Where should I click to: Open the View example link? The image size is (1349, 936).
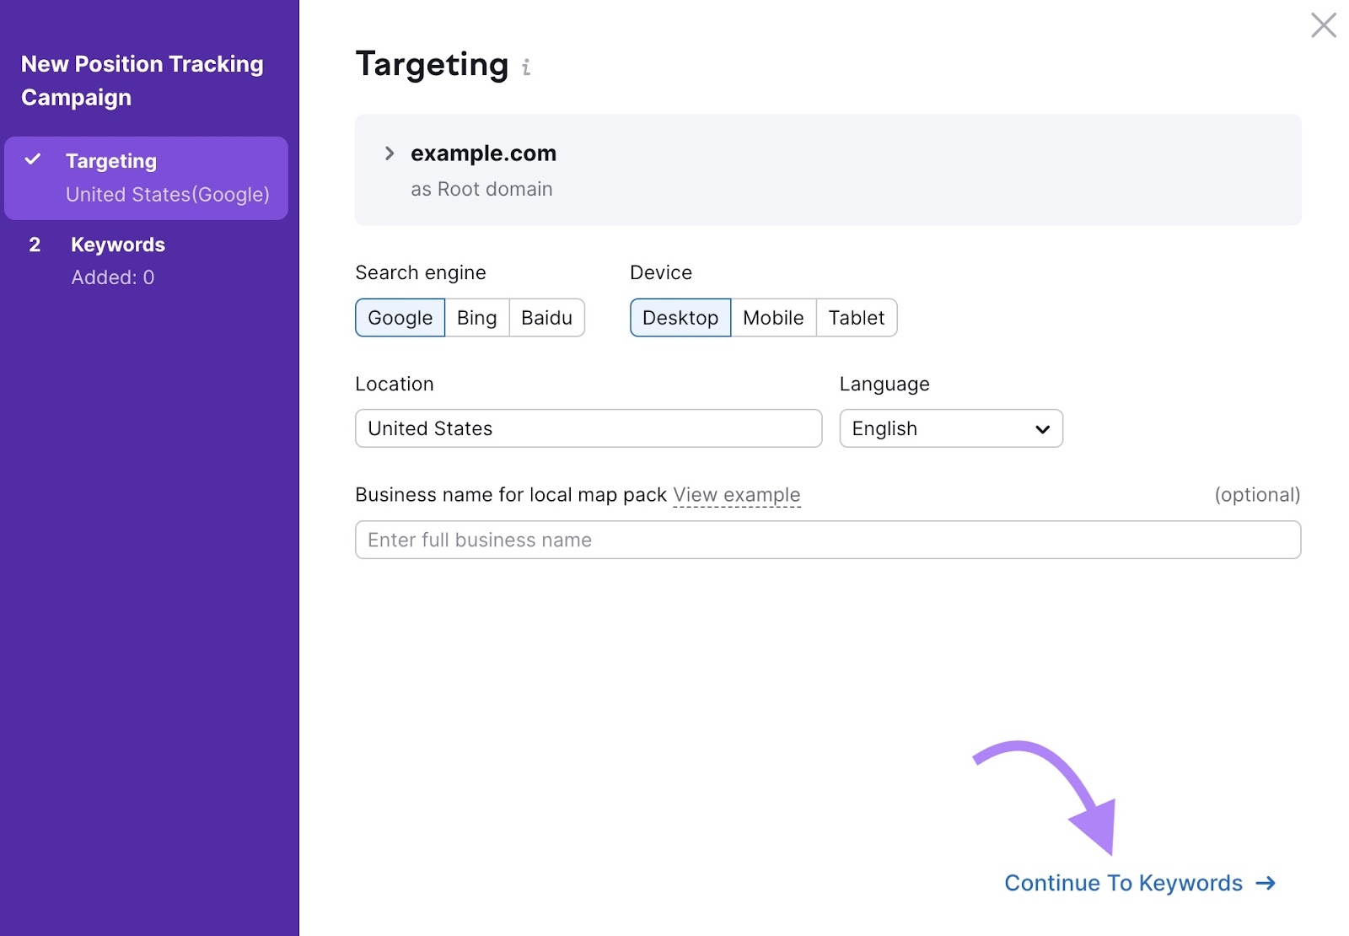pos(736,495)
